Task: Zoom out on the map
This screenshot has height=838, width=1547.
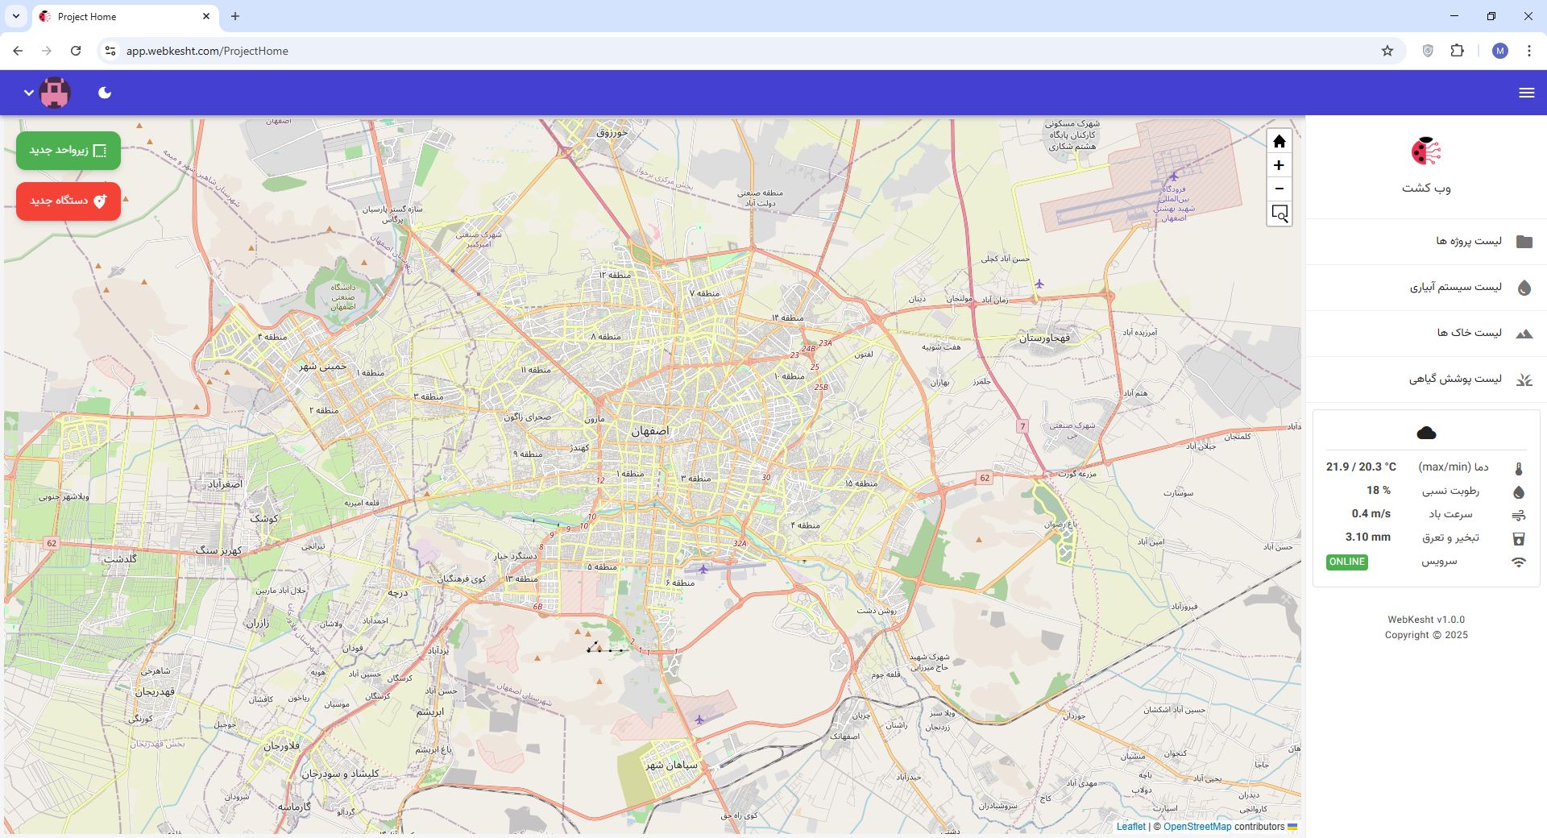Action: pyautogui.click(x=1279, y=189)
